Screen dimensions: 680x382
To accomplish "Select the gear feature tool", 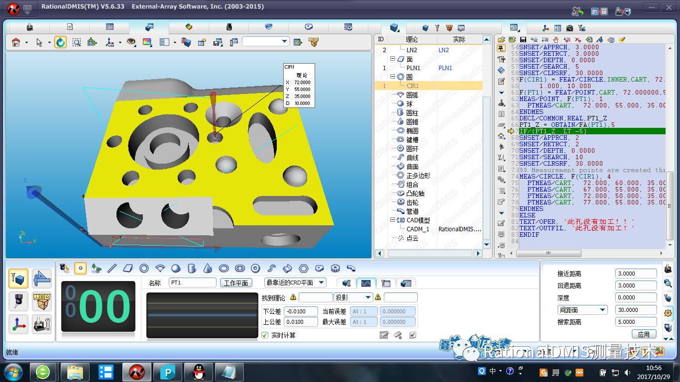I will pyautogui.click(x=335, y=269).
